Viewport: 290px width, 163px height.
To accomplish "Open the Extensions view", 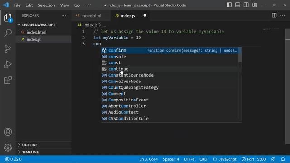I will tap(8, 80).
